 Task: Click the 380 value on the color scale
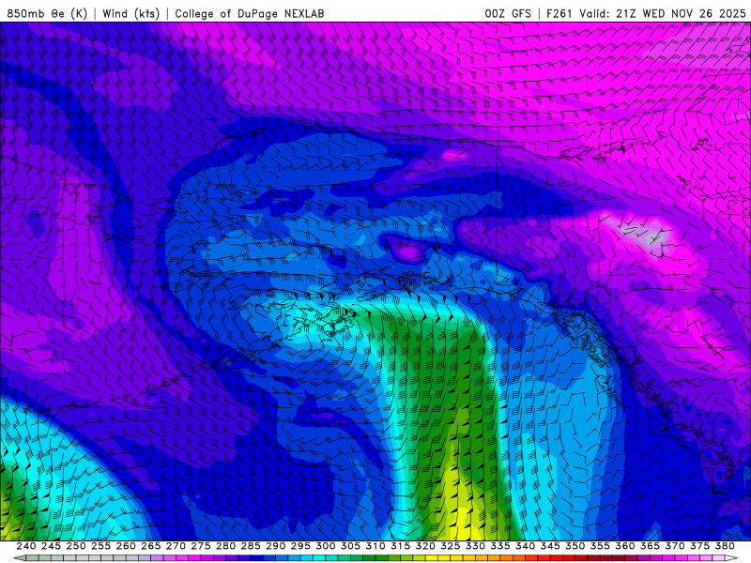click(x=725, y=546)
